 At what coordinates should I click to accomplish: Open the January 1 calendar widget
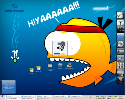pos(120,22)
